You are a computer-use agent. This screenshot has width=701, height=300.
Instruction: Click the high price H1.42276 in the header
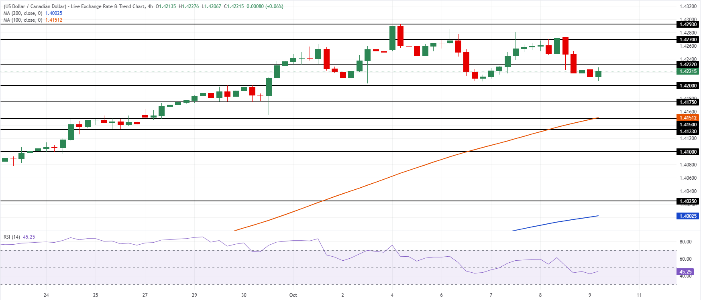[x=189, y=6]
